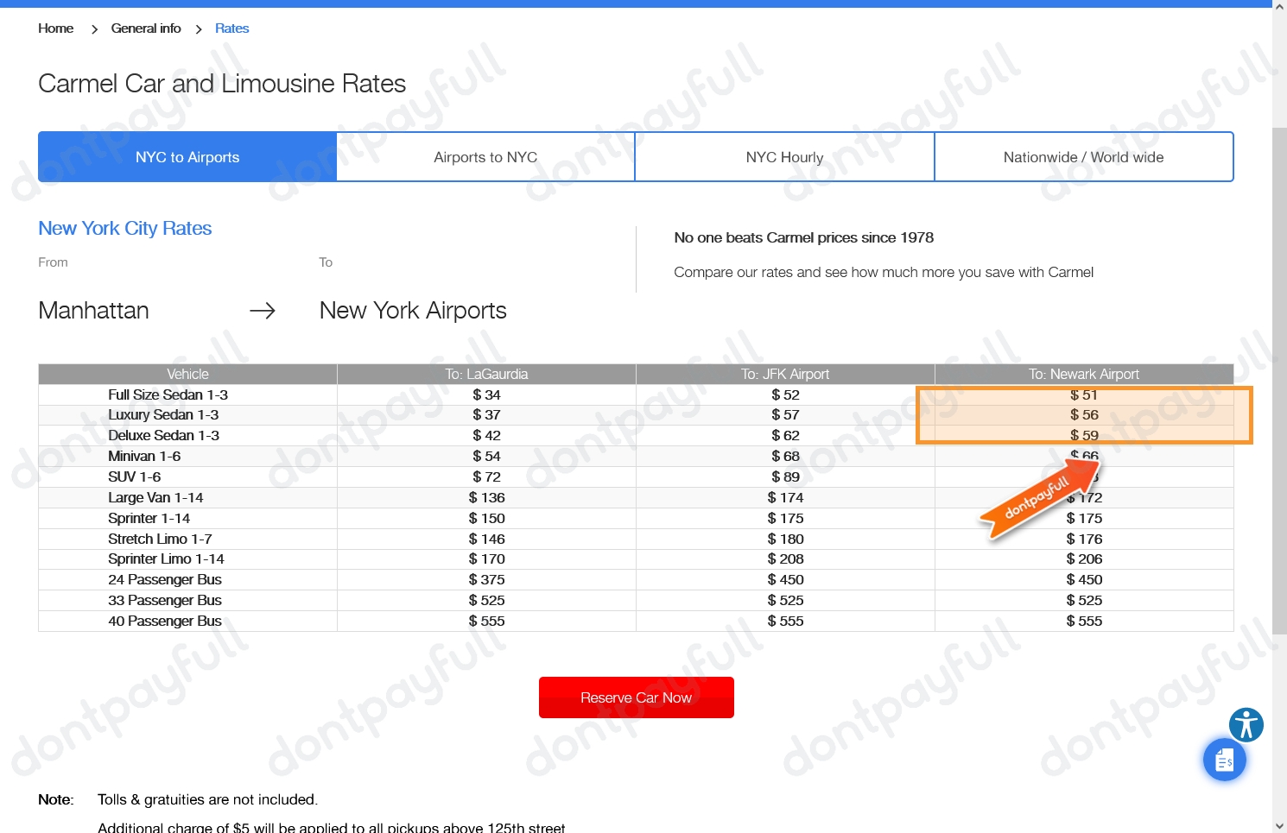1287x833 pixels.
Task: Click the blue price quote document icon
Action: pyautogui.click(x=1224, y=760)
